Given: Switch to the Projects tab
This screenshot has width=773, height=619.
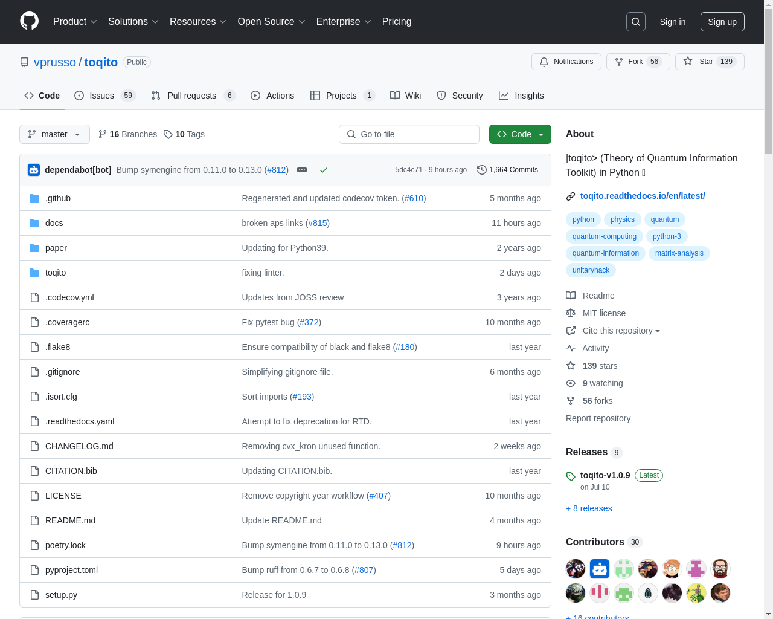Looking at the screenshot, I should [342, 96].
